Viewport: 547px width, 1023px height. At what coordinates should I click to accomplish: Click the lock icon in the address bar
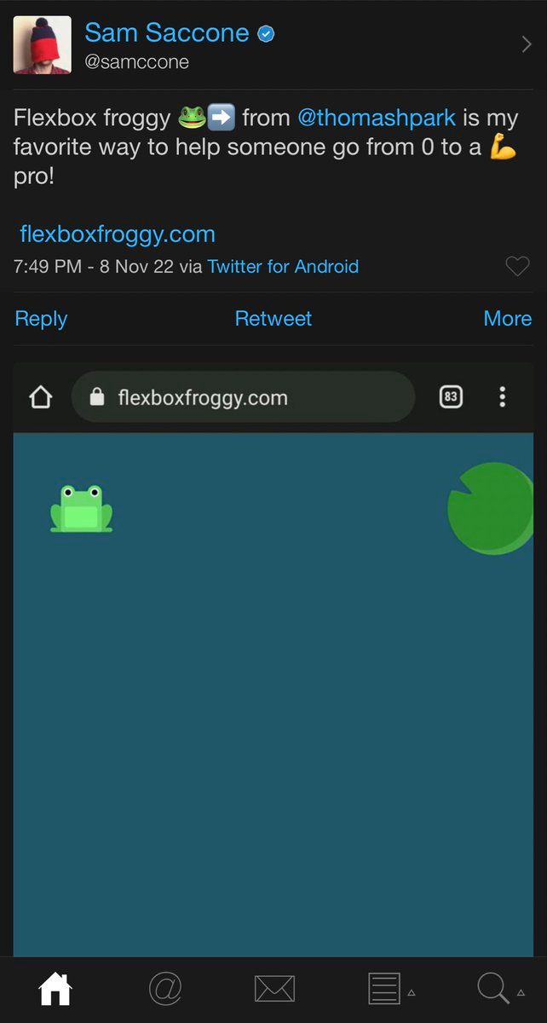(x=97, y=397)
